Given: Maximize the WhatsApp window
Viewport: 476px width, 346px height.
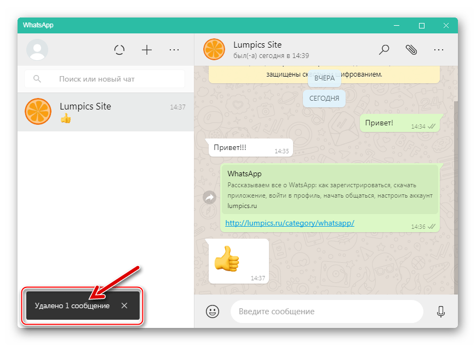Looking at the screenshot, I should pos(421,26).
